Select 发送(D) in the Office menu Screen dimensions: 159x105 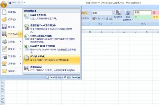coord(12,56)
